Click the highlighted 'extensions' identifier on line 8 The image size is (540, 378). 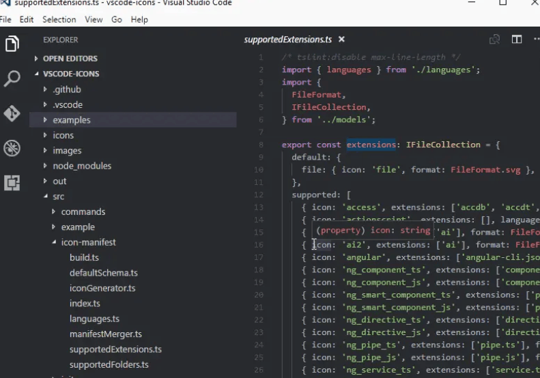tap(371, 145)
